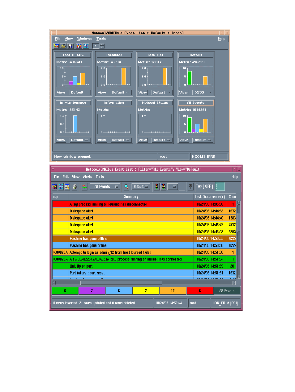Click the Summary column header

(x=131, y=197)
